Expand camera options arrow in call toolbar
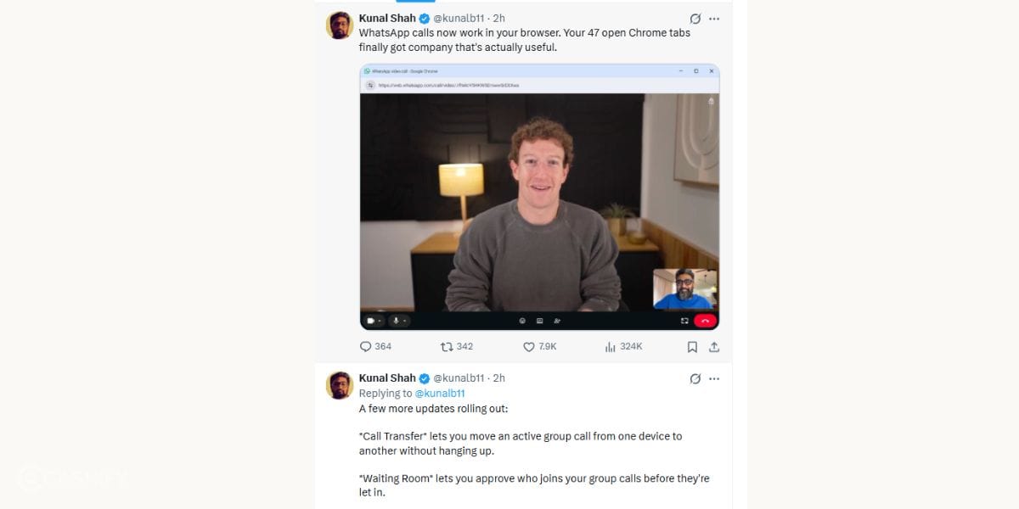Image resolution: width=1019 pixels, height=509 pixels. 380,322
